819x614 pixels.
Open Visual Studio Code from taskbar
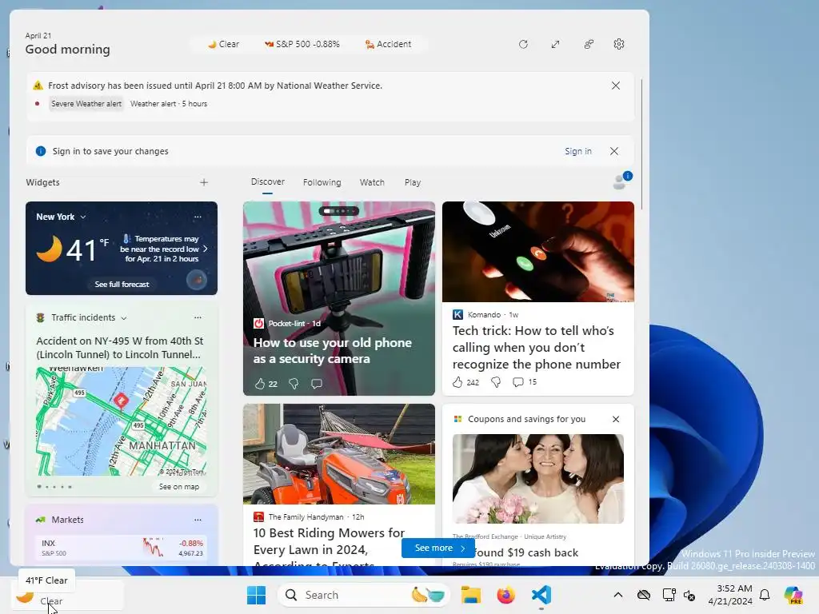pyautogui.click(x=541, y=595)
